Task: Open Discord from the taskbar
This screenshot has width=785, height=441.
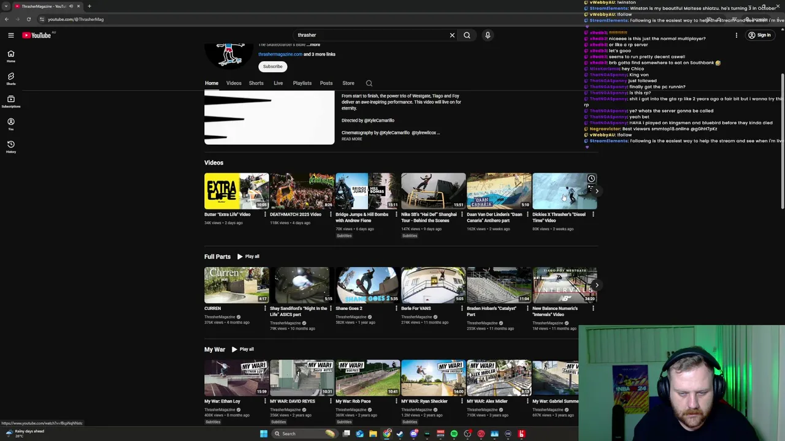Action: click(x=413, y=434)
